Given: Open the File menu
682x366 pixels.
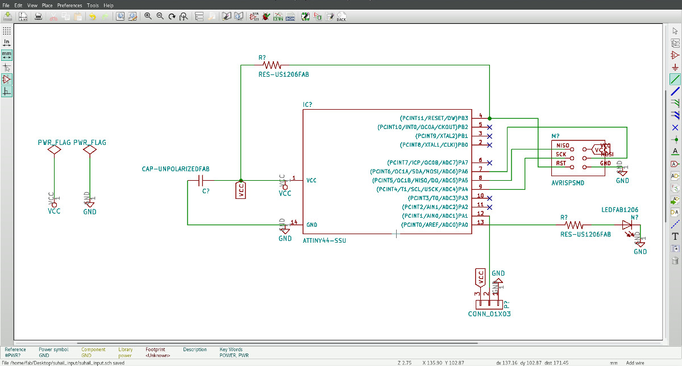Looking at the screenshot, I should 6,5.
